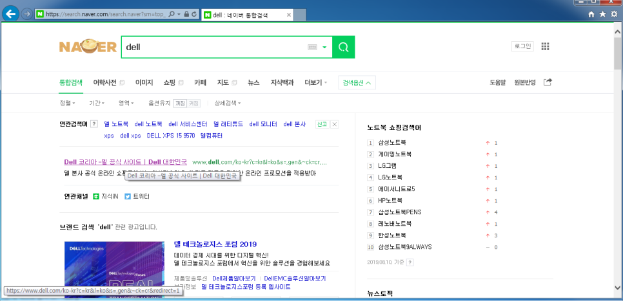The width and height of the screenshot is (623, 301).
Task: Open the browser home icon
Action: pos(591,14)
